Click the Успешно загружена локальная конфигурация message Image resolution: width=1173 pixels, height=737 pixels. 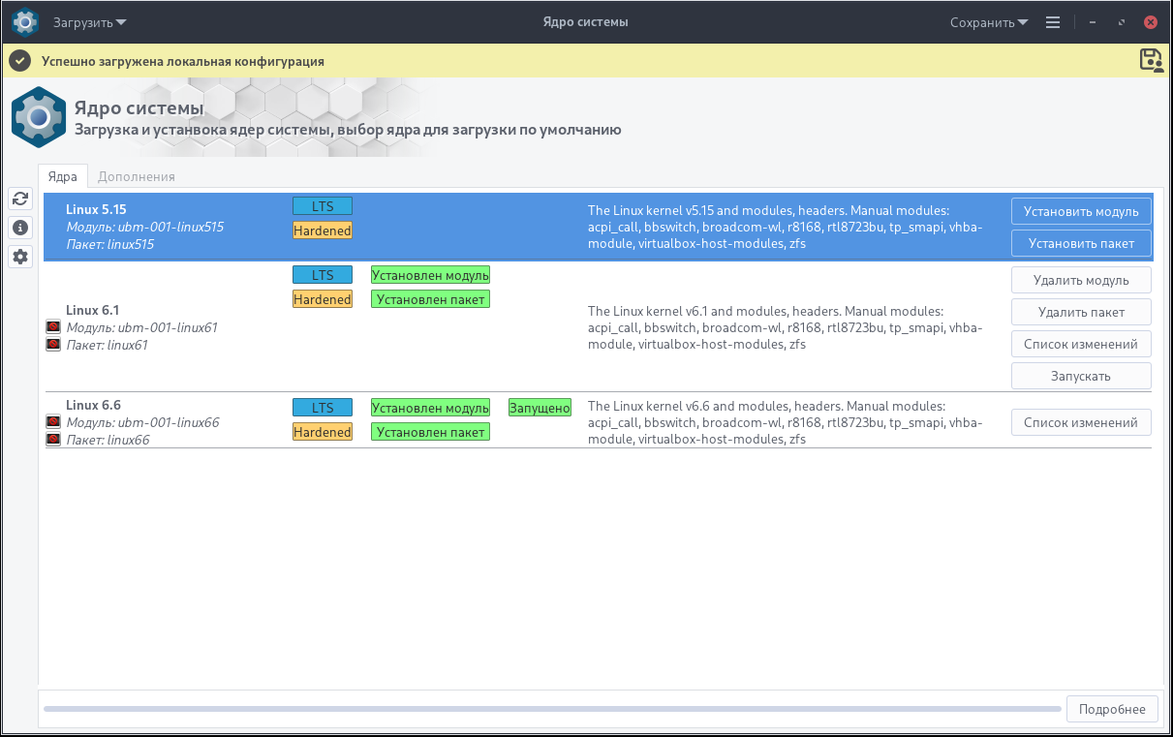tap(182, 61)
